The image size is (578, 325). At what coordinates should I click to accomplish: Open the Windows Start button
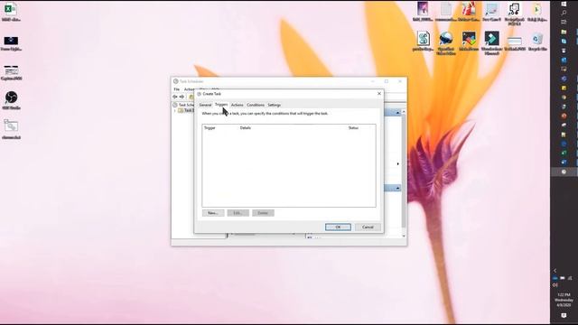(564, 4)
